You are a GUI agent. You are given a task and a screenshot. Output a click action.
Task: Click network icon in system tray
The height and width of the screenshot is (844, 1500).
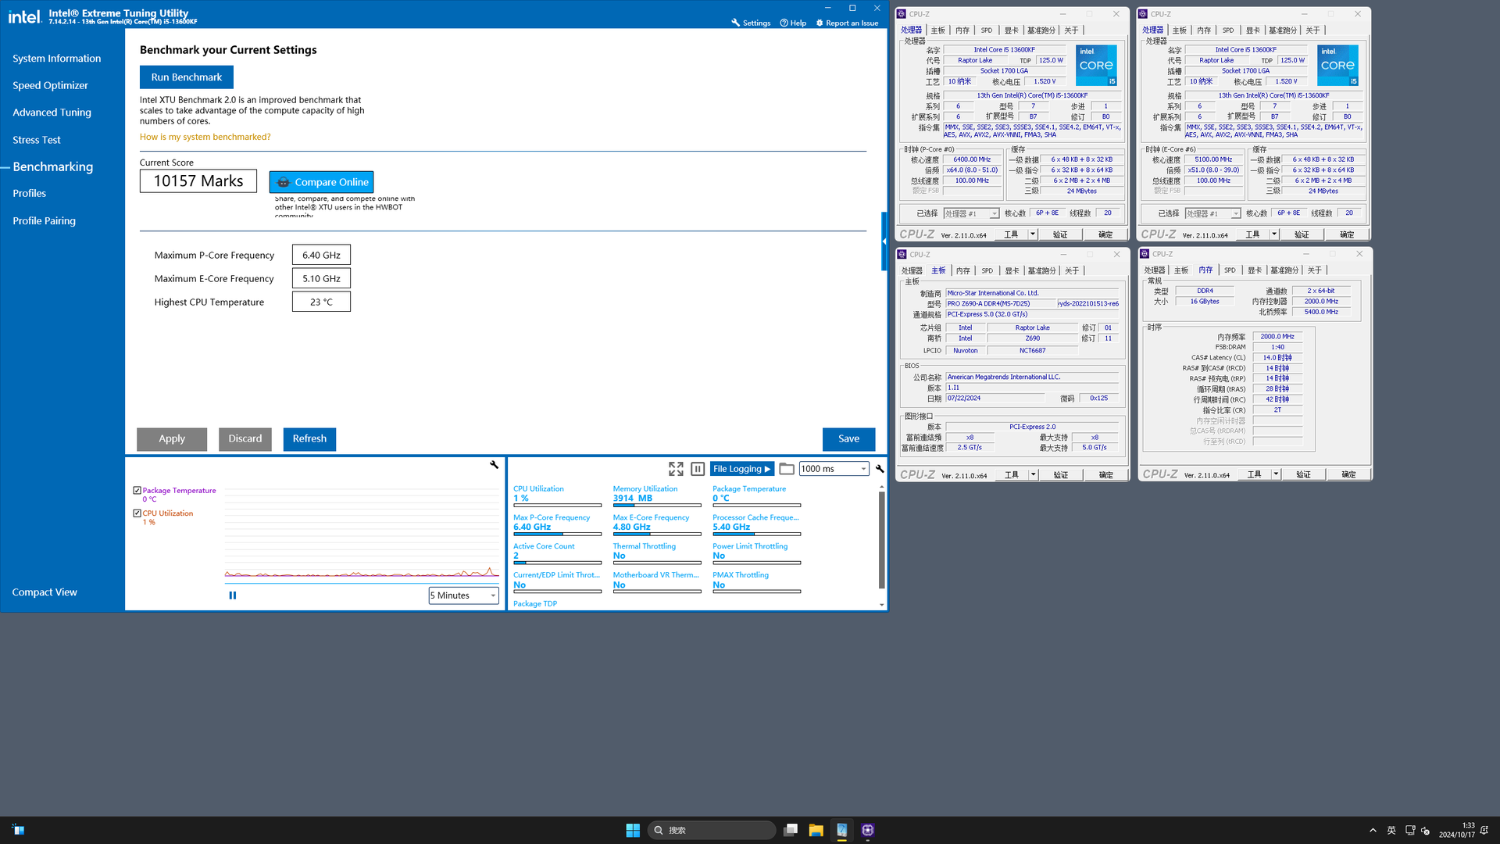point(1410,830)
